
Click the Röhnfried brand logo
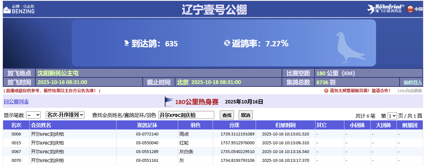[385, 9]
